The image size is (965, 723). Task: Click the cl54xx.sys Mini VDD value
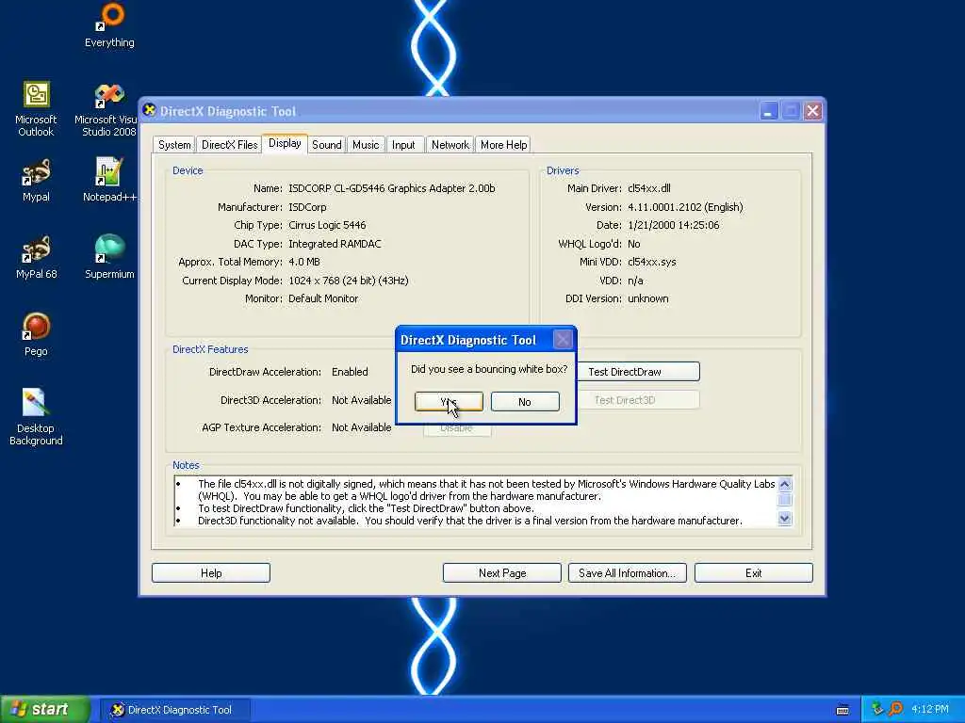[x=652, y=262]
